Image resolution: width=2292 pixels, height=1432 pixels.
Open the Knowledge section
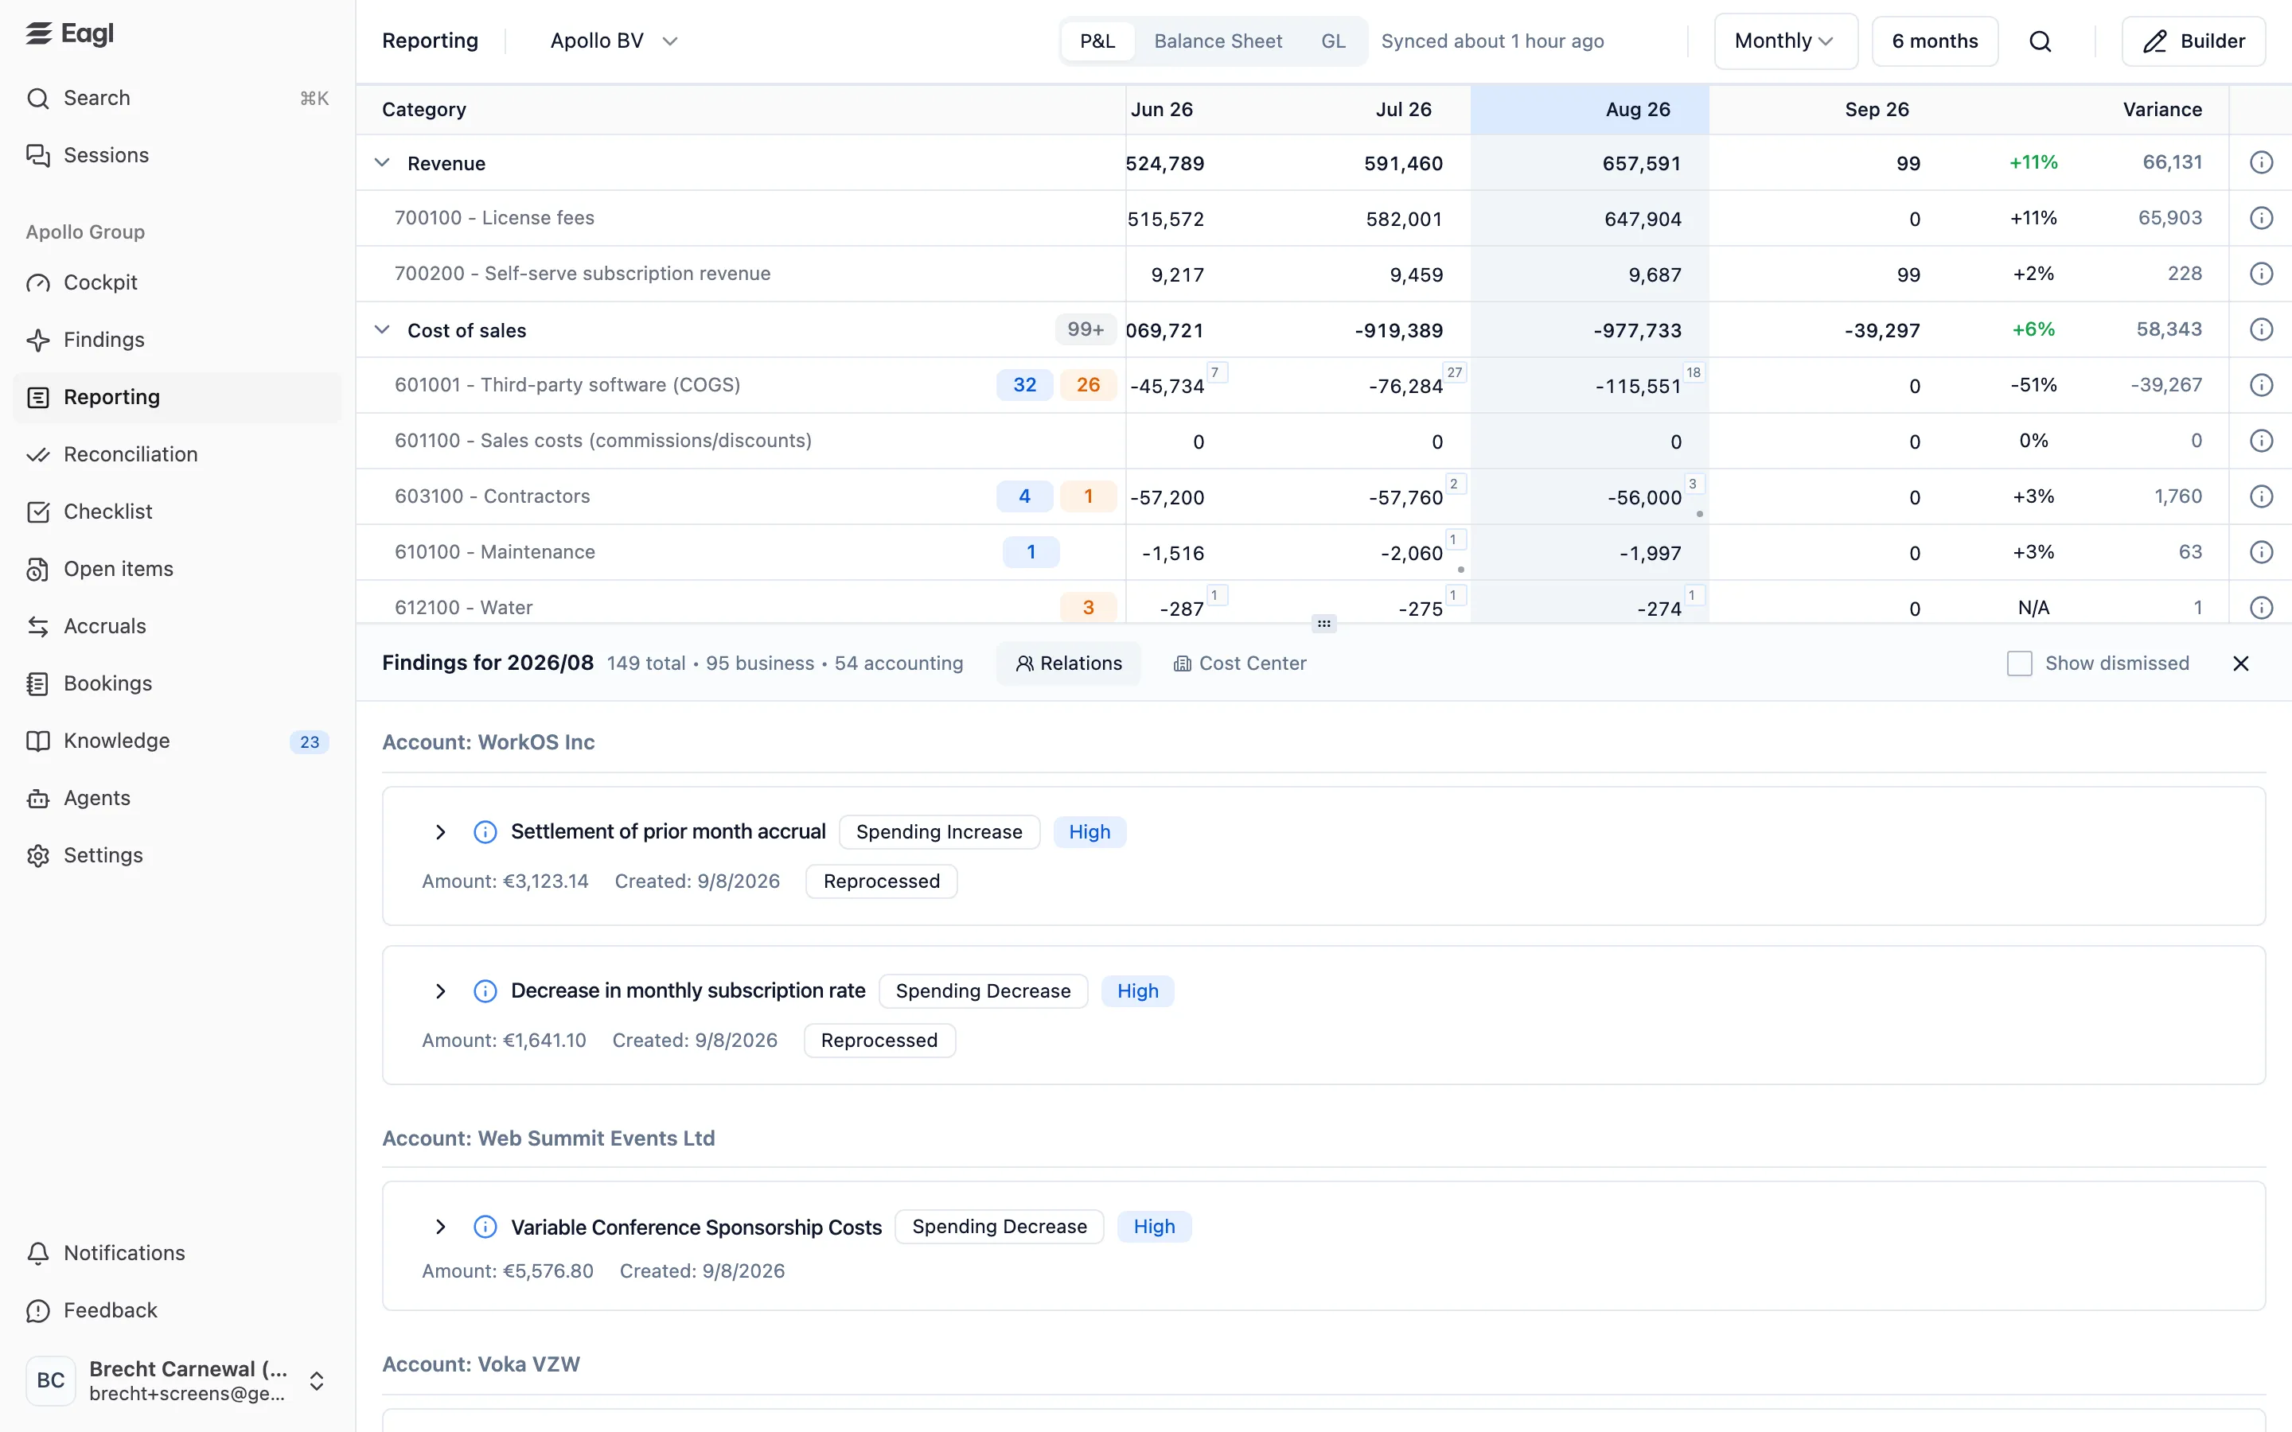click(177, 741)
